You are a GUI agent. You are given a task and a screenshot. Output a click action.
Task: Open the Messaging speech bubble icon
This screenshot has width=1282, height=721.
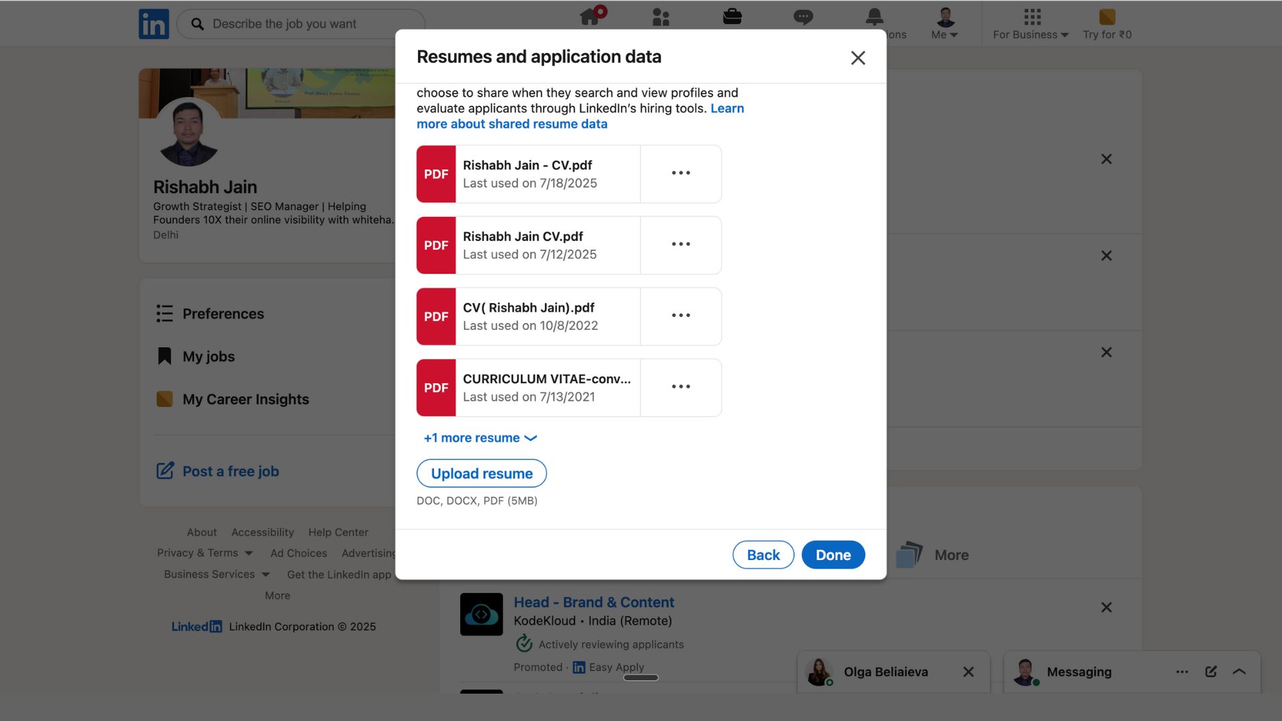click(803, 17)
